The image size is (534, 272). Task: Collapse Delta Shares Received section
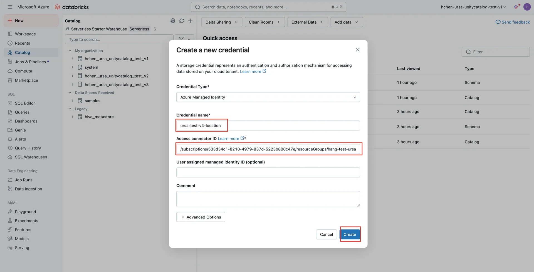pyautogui.click(x=70, y=93)
